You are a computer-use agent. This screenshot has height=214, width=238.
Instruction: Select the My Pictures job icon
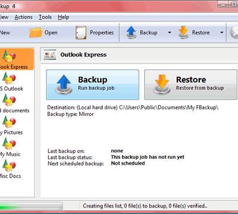9,121
